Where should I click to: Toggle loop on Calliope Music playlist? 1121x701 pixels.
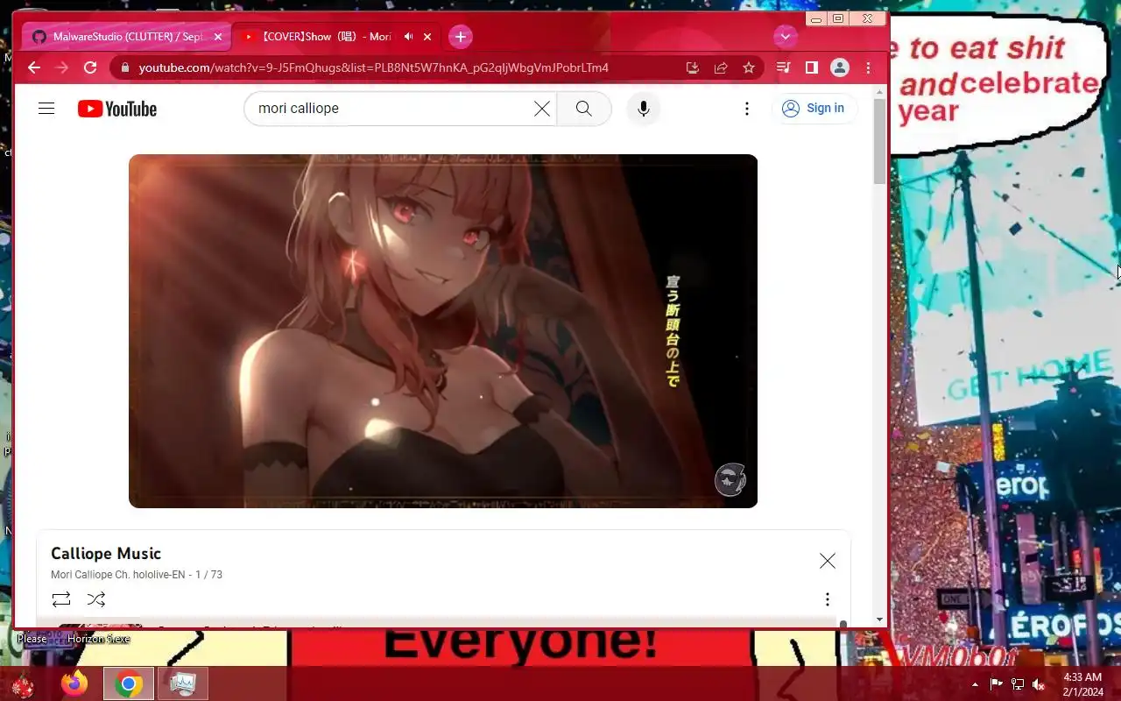(x=61, y=599)
